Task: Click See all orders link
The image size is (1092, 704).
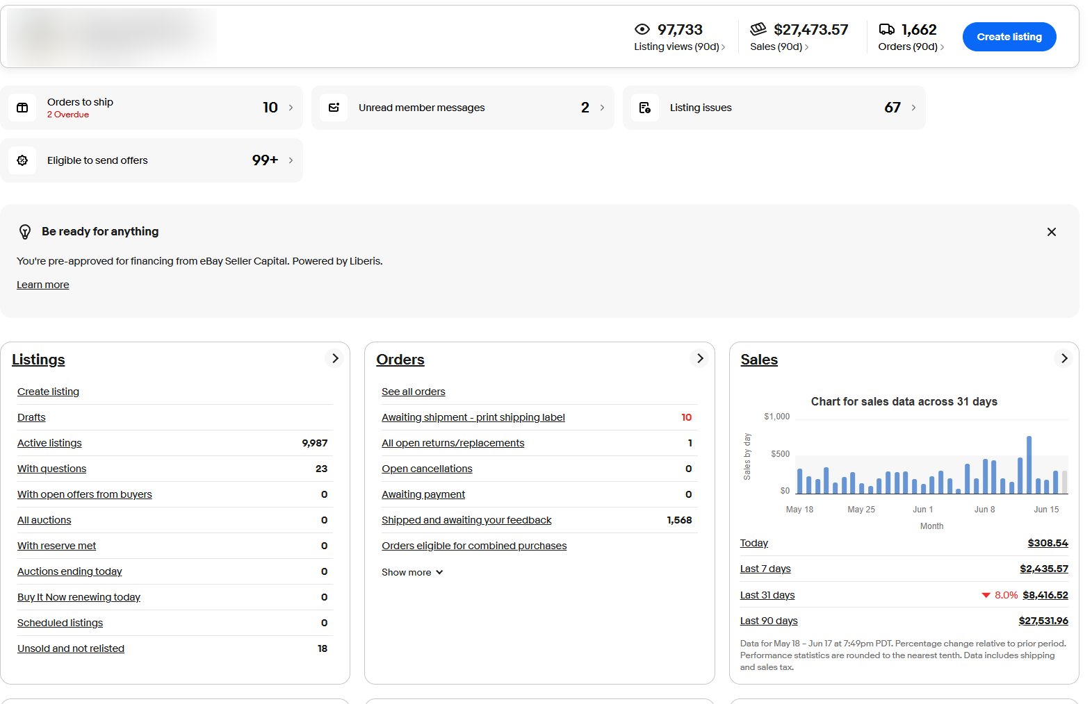Action: click(x=414, y=392)
